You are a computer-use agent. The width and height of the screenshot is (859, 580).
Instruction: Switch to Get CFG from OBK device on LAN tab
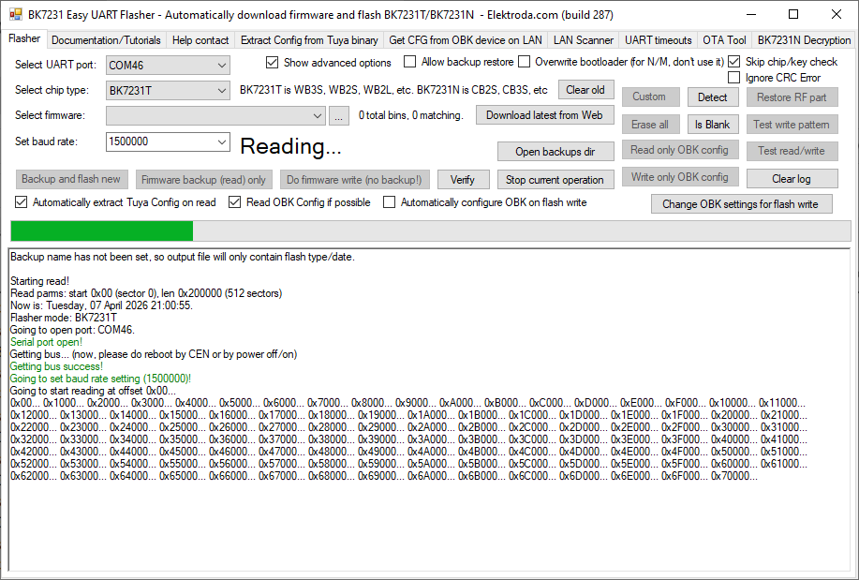[x=466, y=40]
